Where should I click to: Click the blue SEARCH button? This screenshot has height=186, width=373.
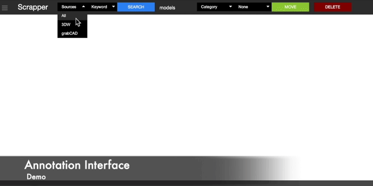[136, 7]
